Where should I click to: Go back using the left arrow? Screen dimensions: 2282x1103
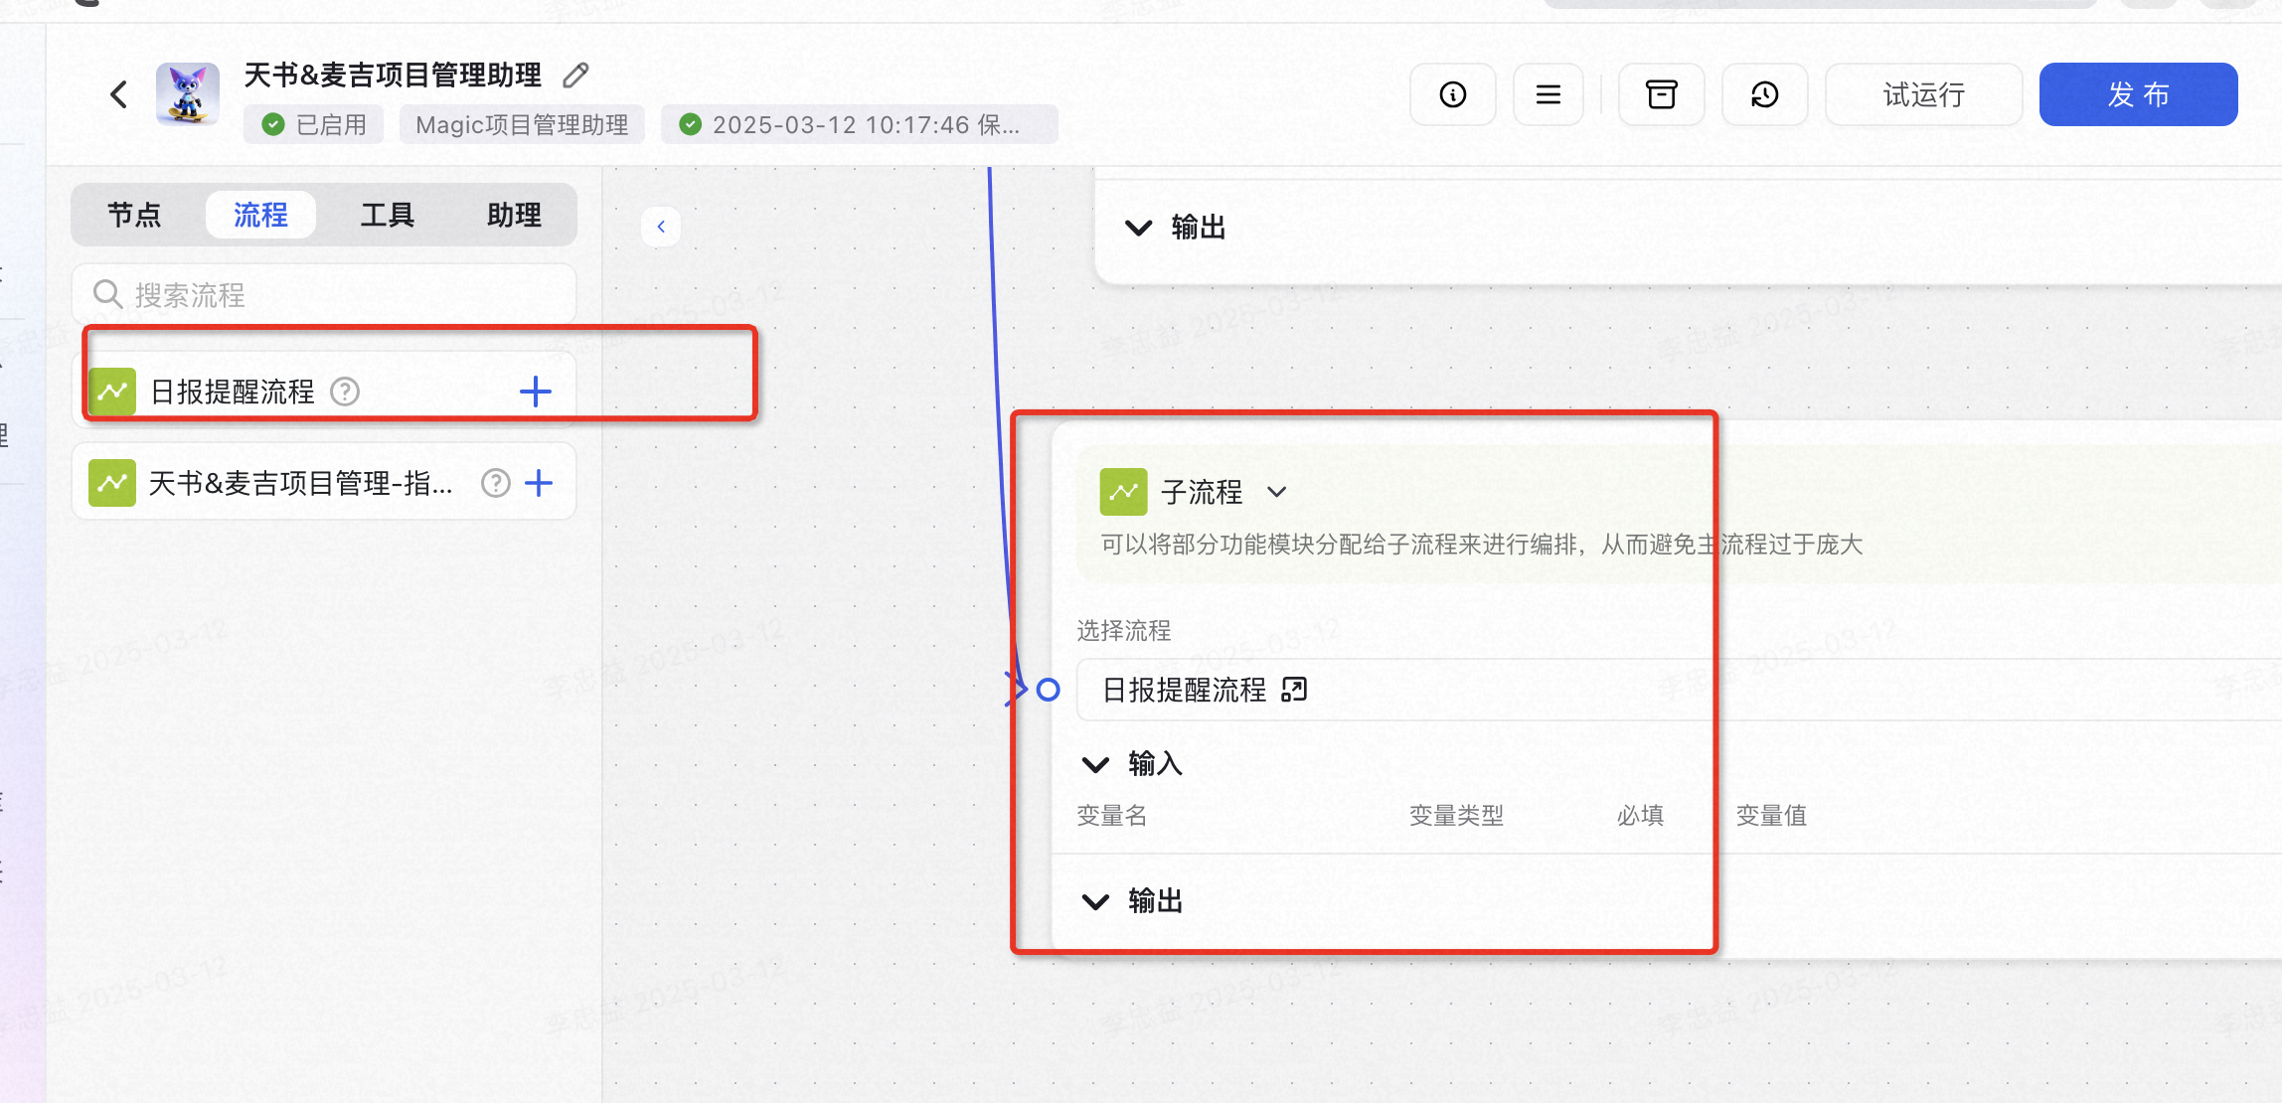point(119,94)
